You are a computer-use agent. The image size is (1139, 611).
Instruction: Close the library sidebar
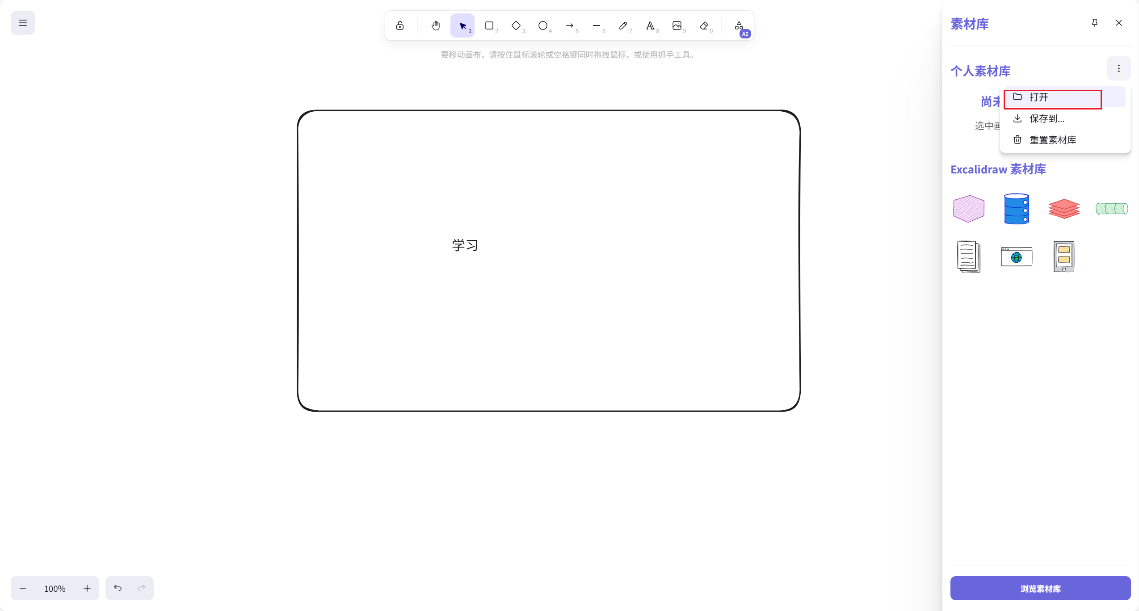tap(1119, 23)
